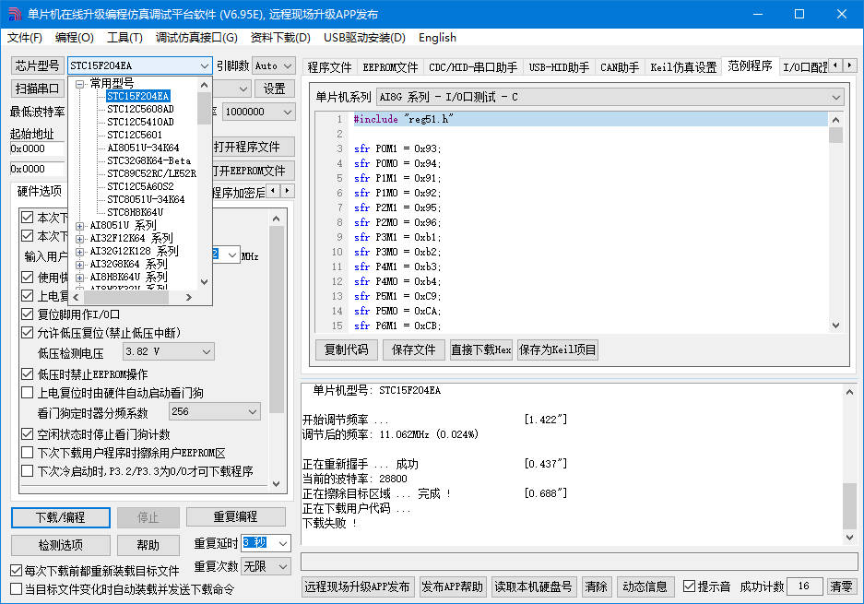864x604 pixels.
Task: Switch to the 程序文件 tab
Action: (329, 67)
